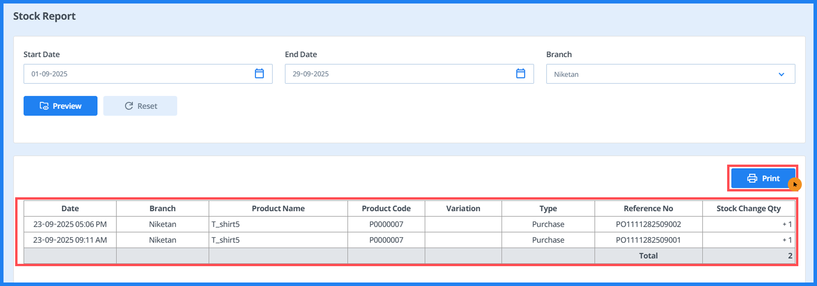Click the End Date field showing 29-09-2025

[397, 74]
